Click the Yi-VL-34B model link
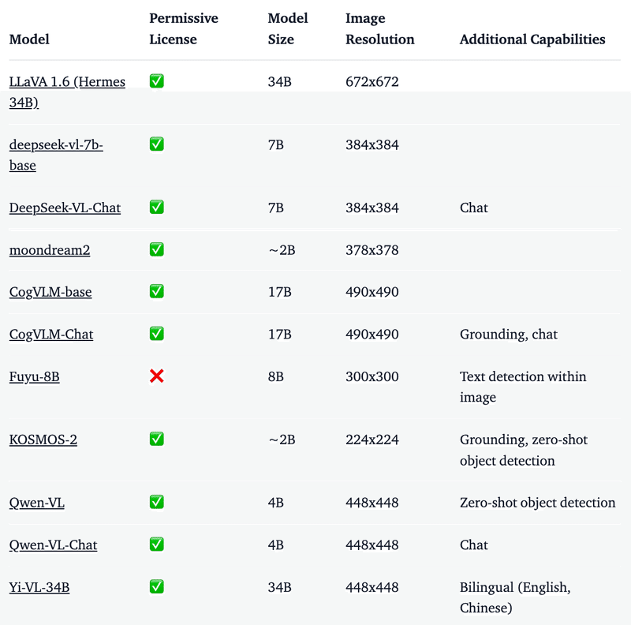 point(39,587)
